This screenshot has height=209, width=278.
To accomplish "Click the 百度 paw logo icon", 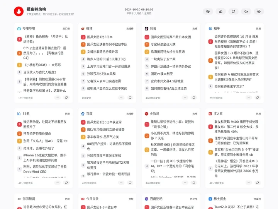I will [83, 114].
